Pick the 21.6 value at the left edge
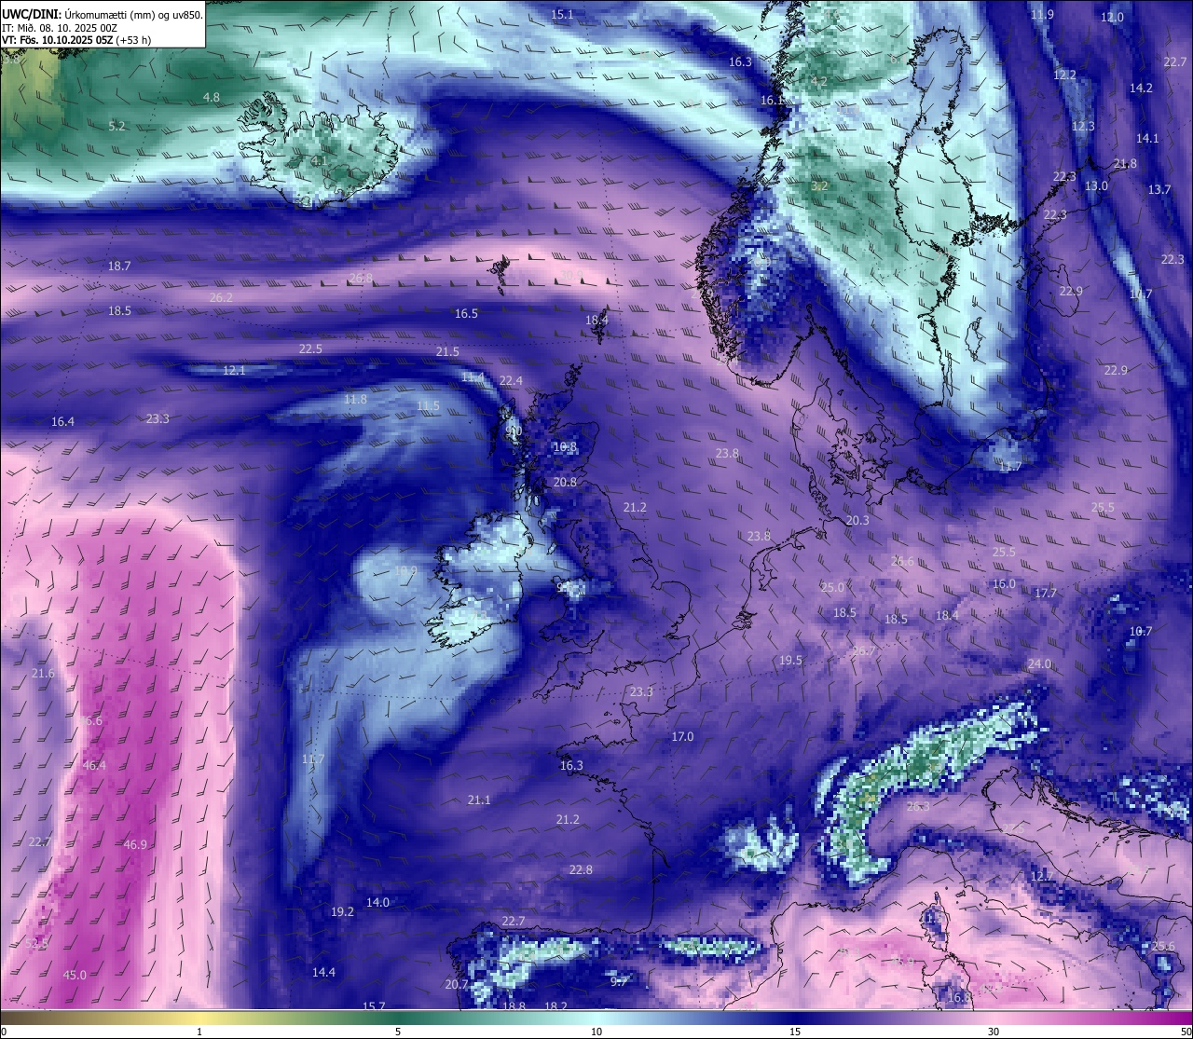The width and height of the screenshot is (1193, 1039). pyautogui.click(x=43, y=673)
